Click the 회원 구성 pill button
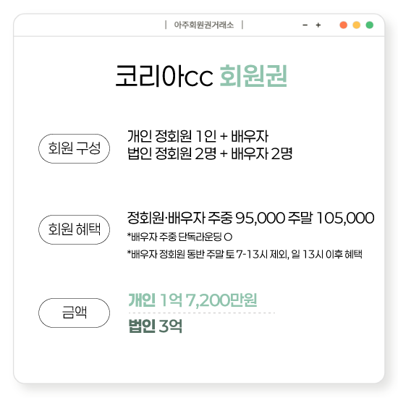 74,148
